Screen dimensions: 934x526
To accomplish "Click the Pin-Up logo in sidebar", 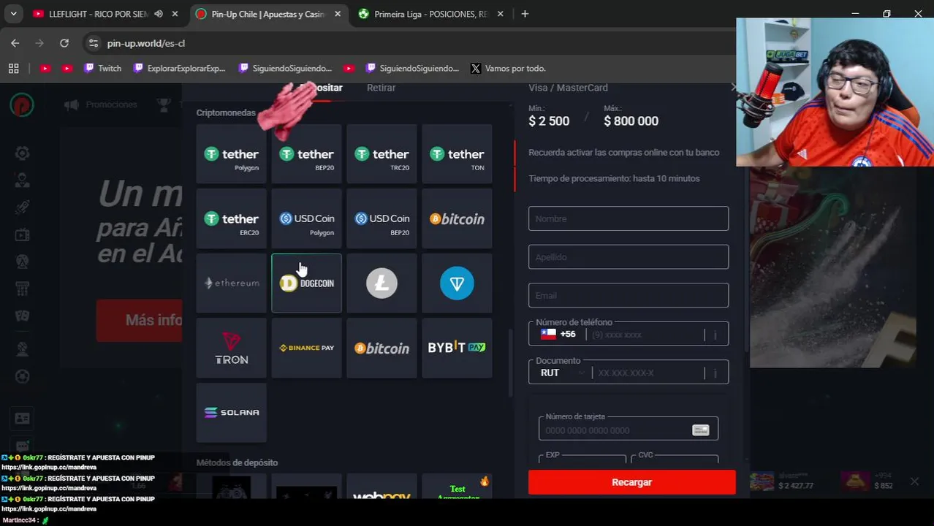I will tap(22, 104).
